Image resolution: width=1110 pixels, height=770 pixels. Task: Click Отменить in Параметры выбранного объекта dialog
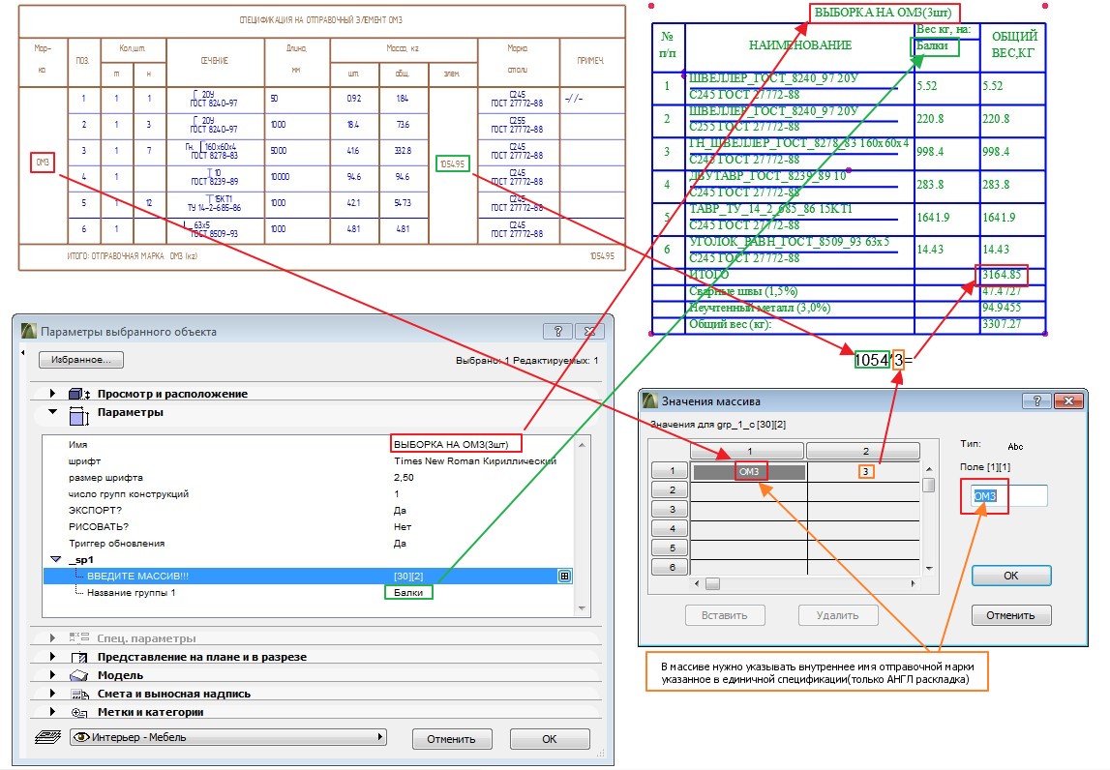point(451,739)
